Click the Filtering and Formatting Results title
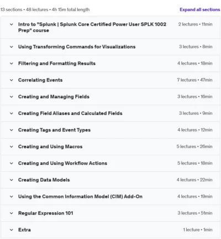Image resolution: width=221 pixels, height=239 pixels. pyautogui.click(x=57, y=63)
